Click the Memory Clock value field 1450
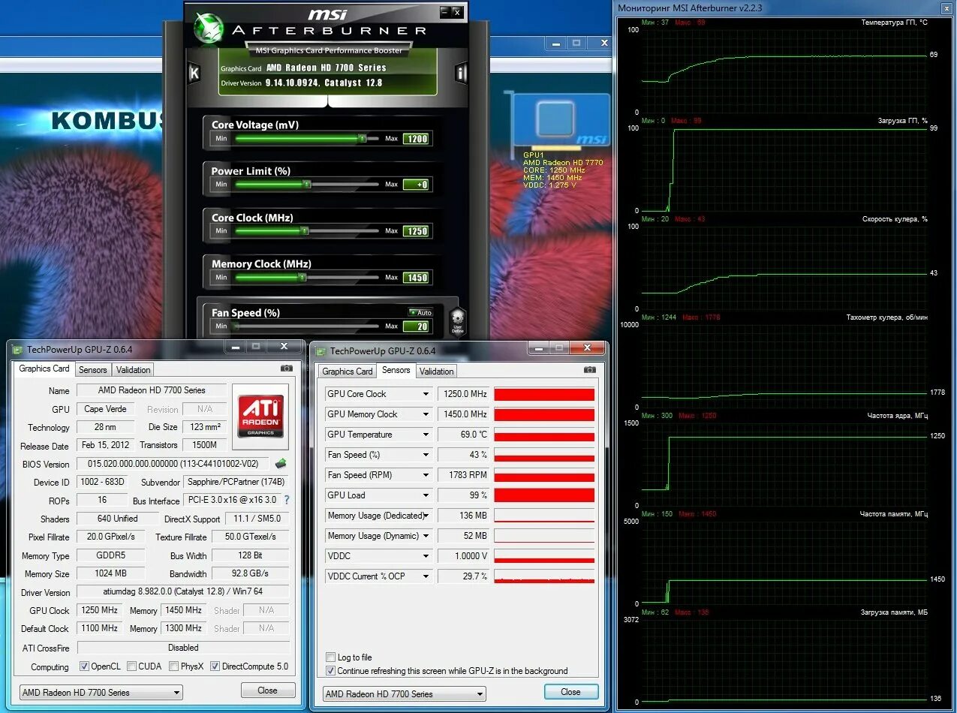The image size is (957, 713). pos(417,278)
